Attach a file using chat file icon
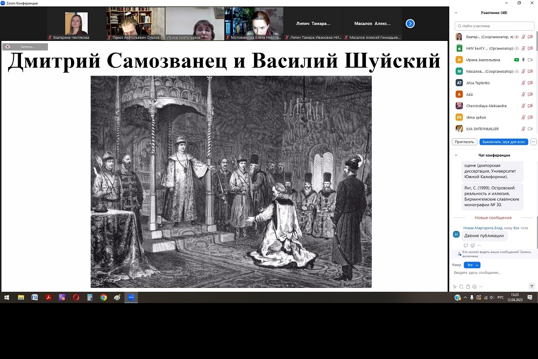The height and width of the screenshot is (359, 538). coord(468,286)
